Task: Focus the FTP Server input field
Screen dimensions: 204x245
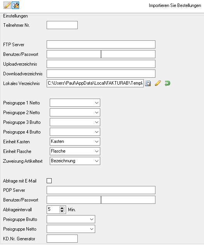Action: [x=101, y=45]
